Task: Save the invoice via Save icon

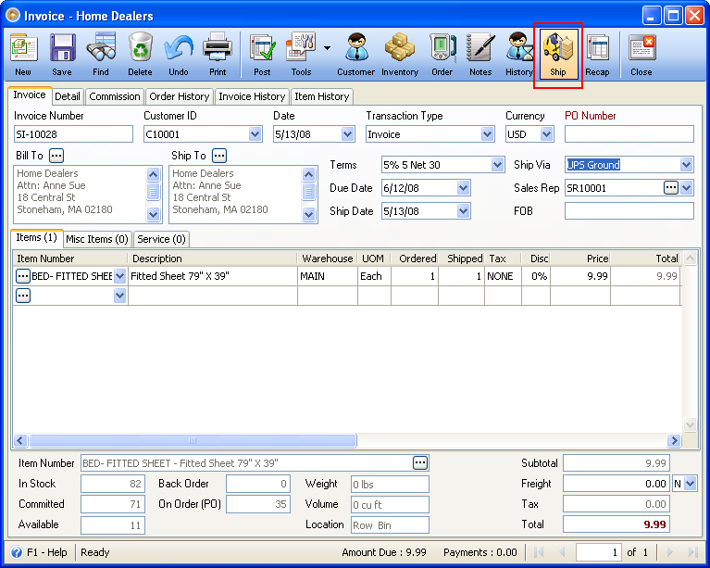Action: 62,55
